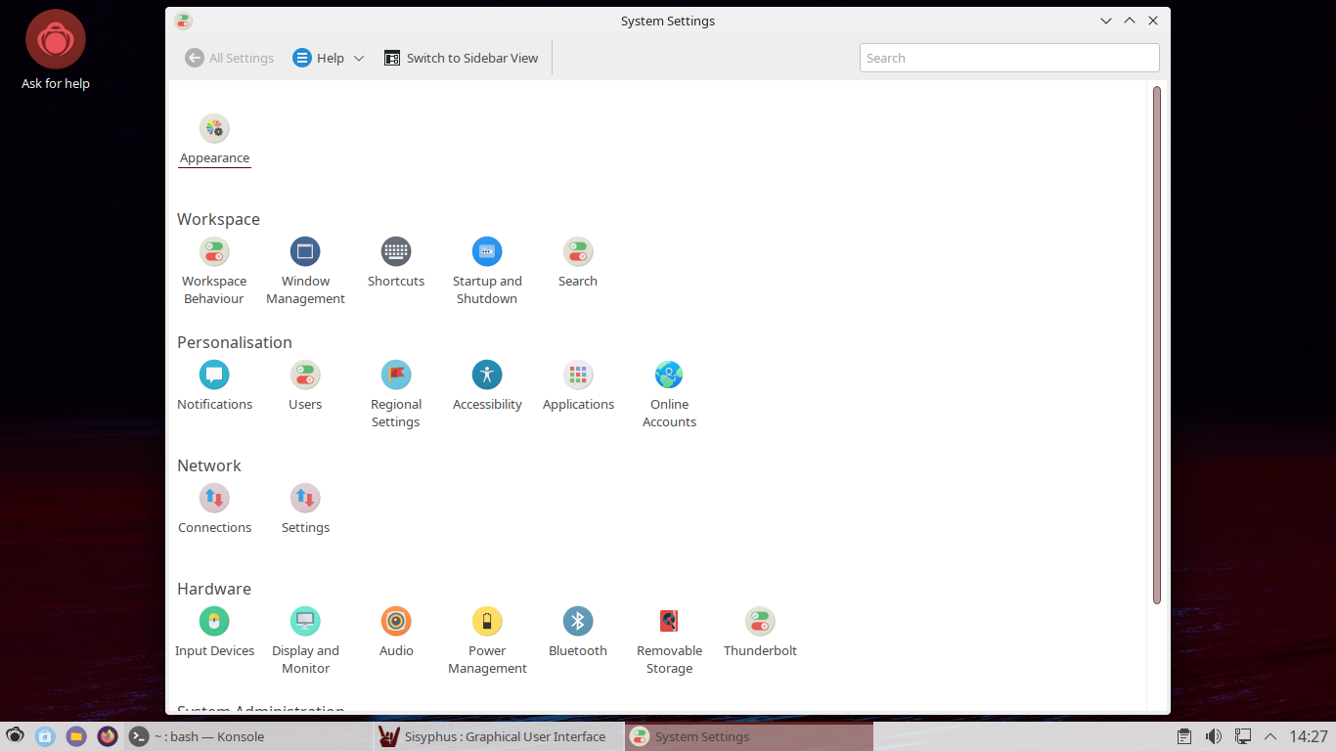Open the Help dropdown menu
Viewport: 1336px width, 751px height.
329,58
